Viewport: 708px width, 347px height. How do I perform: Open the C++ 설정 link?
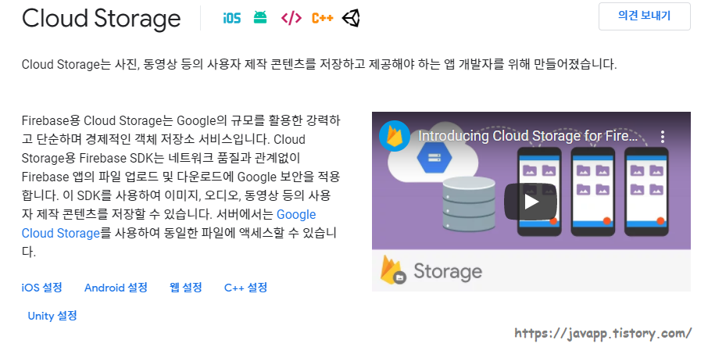coord(245,288)
